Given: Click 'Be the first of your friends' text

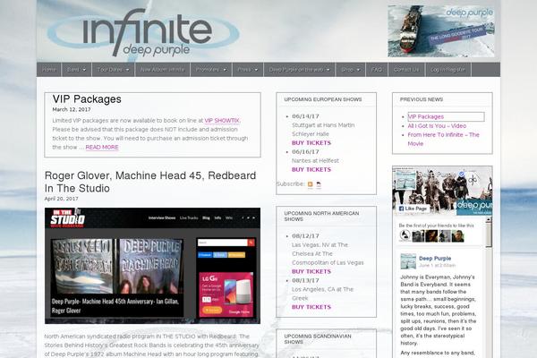Looking at the screenshot, I should [x=437, y=226].
